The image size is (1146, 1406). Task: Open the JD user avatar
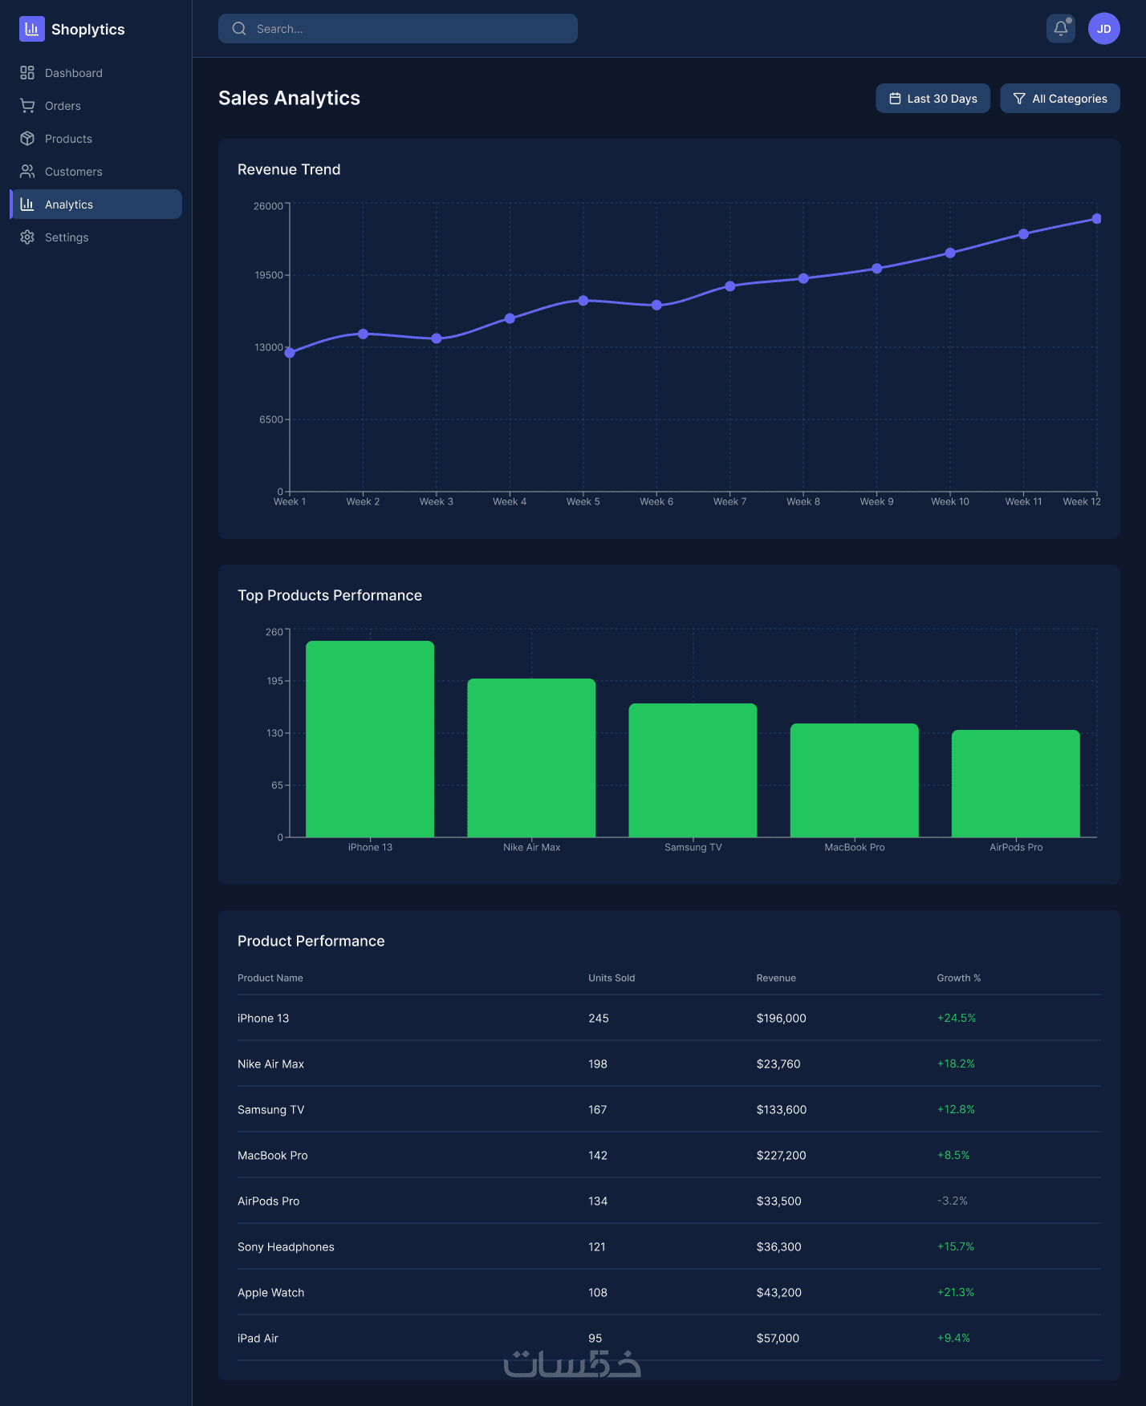pyautogui.click(x=1104, y=29)
